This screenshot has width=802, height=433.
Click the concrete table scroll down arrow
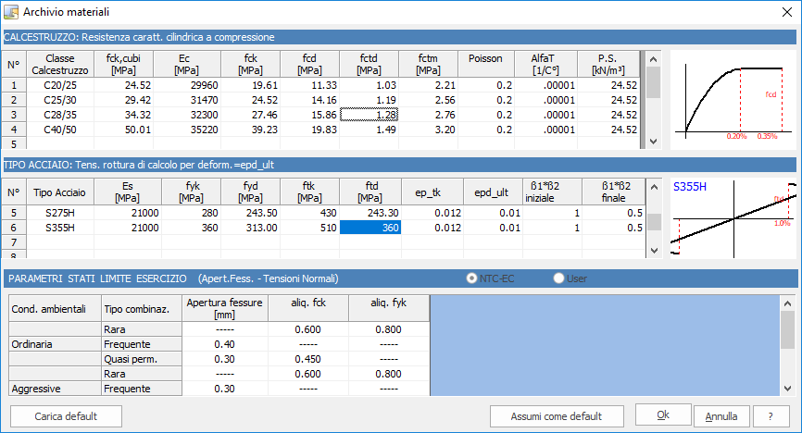[x=653, y=142]
